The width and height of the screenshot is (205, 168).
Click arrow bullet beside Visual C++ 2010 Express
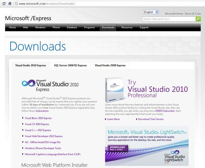pyautogui.click(x=23, y=130)
